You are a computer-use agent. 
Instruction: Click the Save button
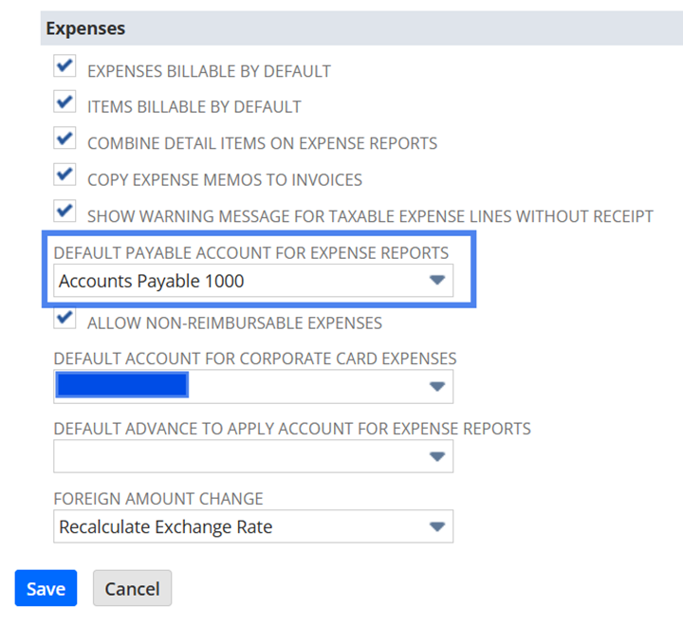coord(46,589)
